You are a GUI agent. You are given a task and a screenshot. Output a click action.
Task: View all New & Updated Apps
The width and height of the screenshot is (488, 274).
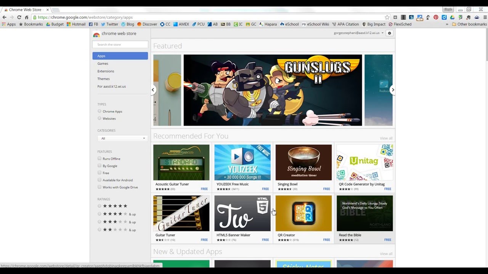click(386, 254)
